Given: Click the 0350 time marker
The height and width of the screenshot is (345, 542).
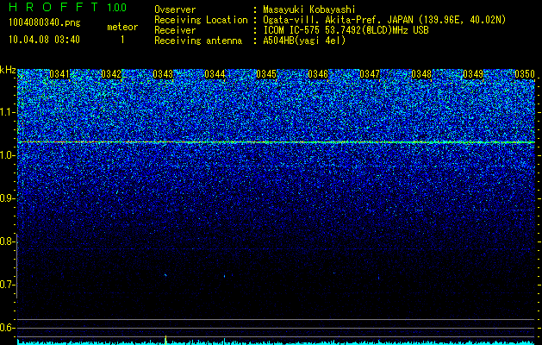Looking at the screenshot, I should (x=525, y=74).
